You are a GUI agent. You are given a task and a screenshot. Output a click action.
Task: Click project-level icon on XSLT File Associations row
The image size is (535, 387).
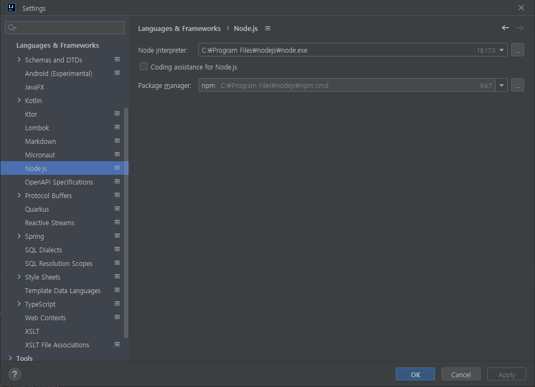pyautogui.click(x=117, y=345)
